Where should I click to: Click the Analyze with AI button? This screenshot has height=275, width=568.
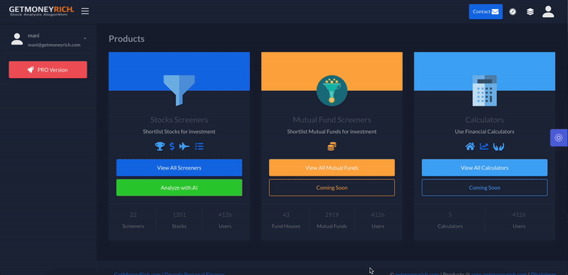click(179, 188)
